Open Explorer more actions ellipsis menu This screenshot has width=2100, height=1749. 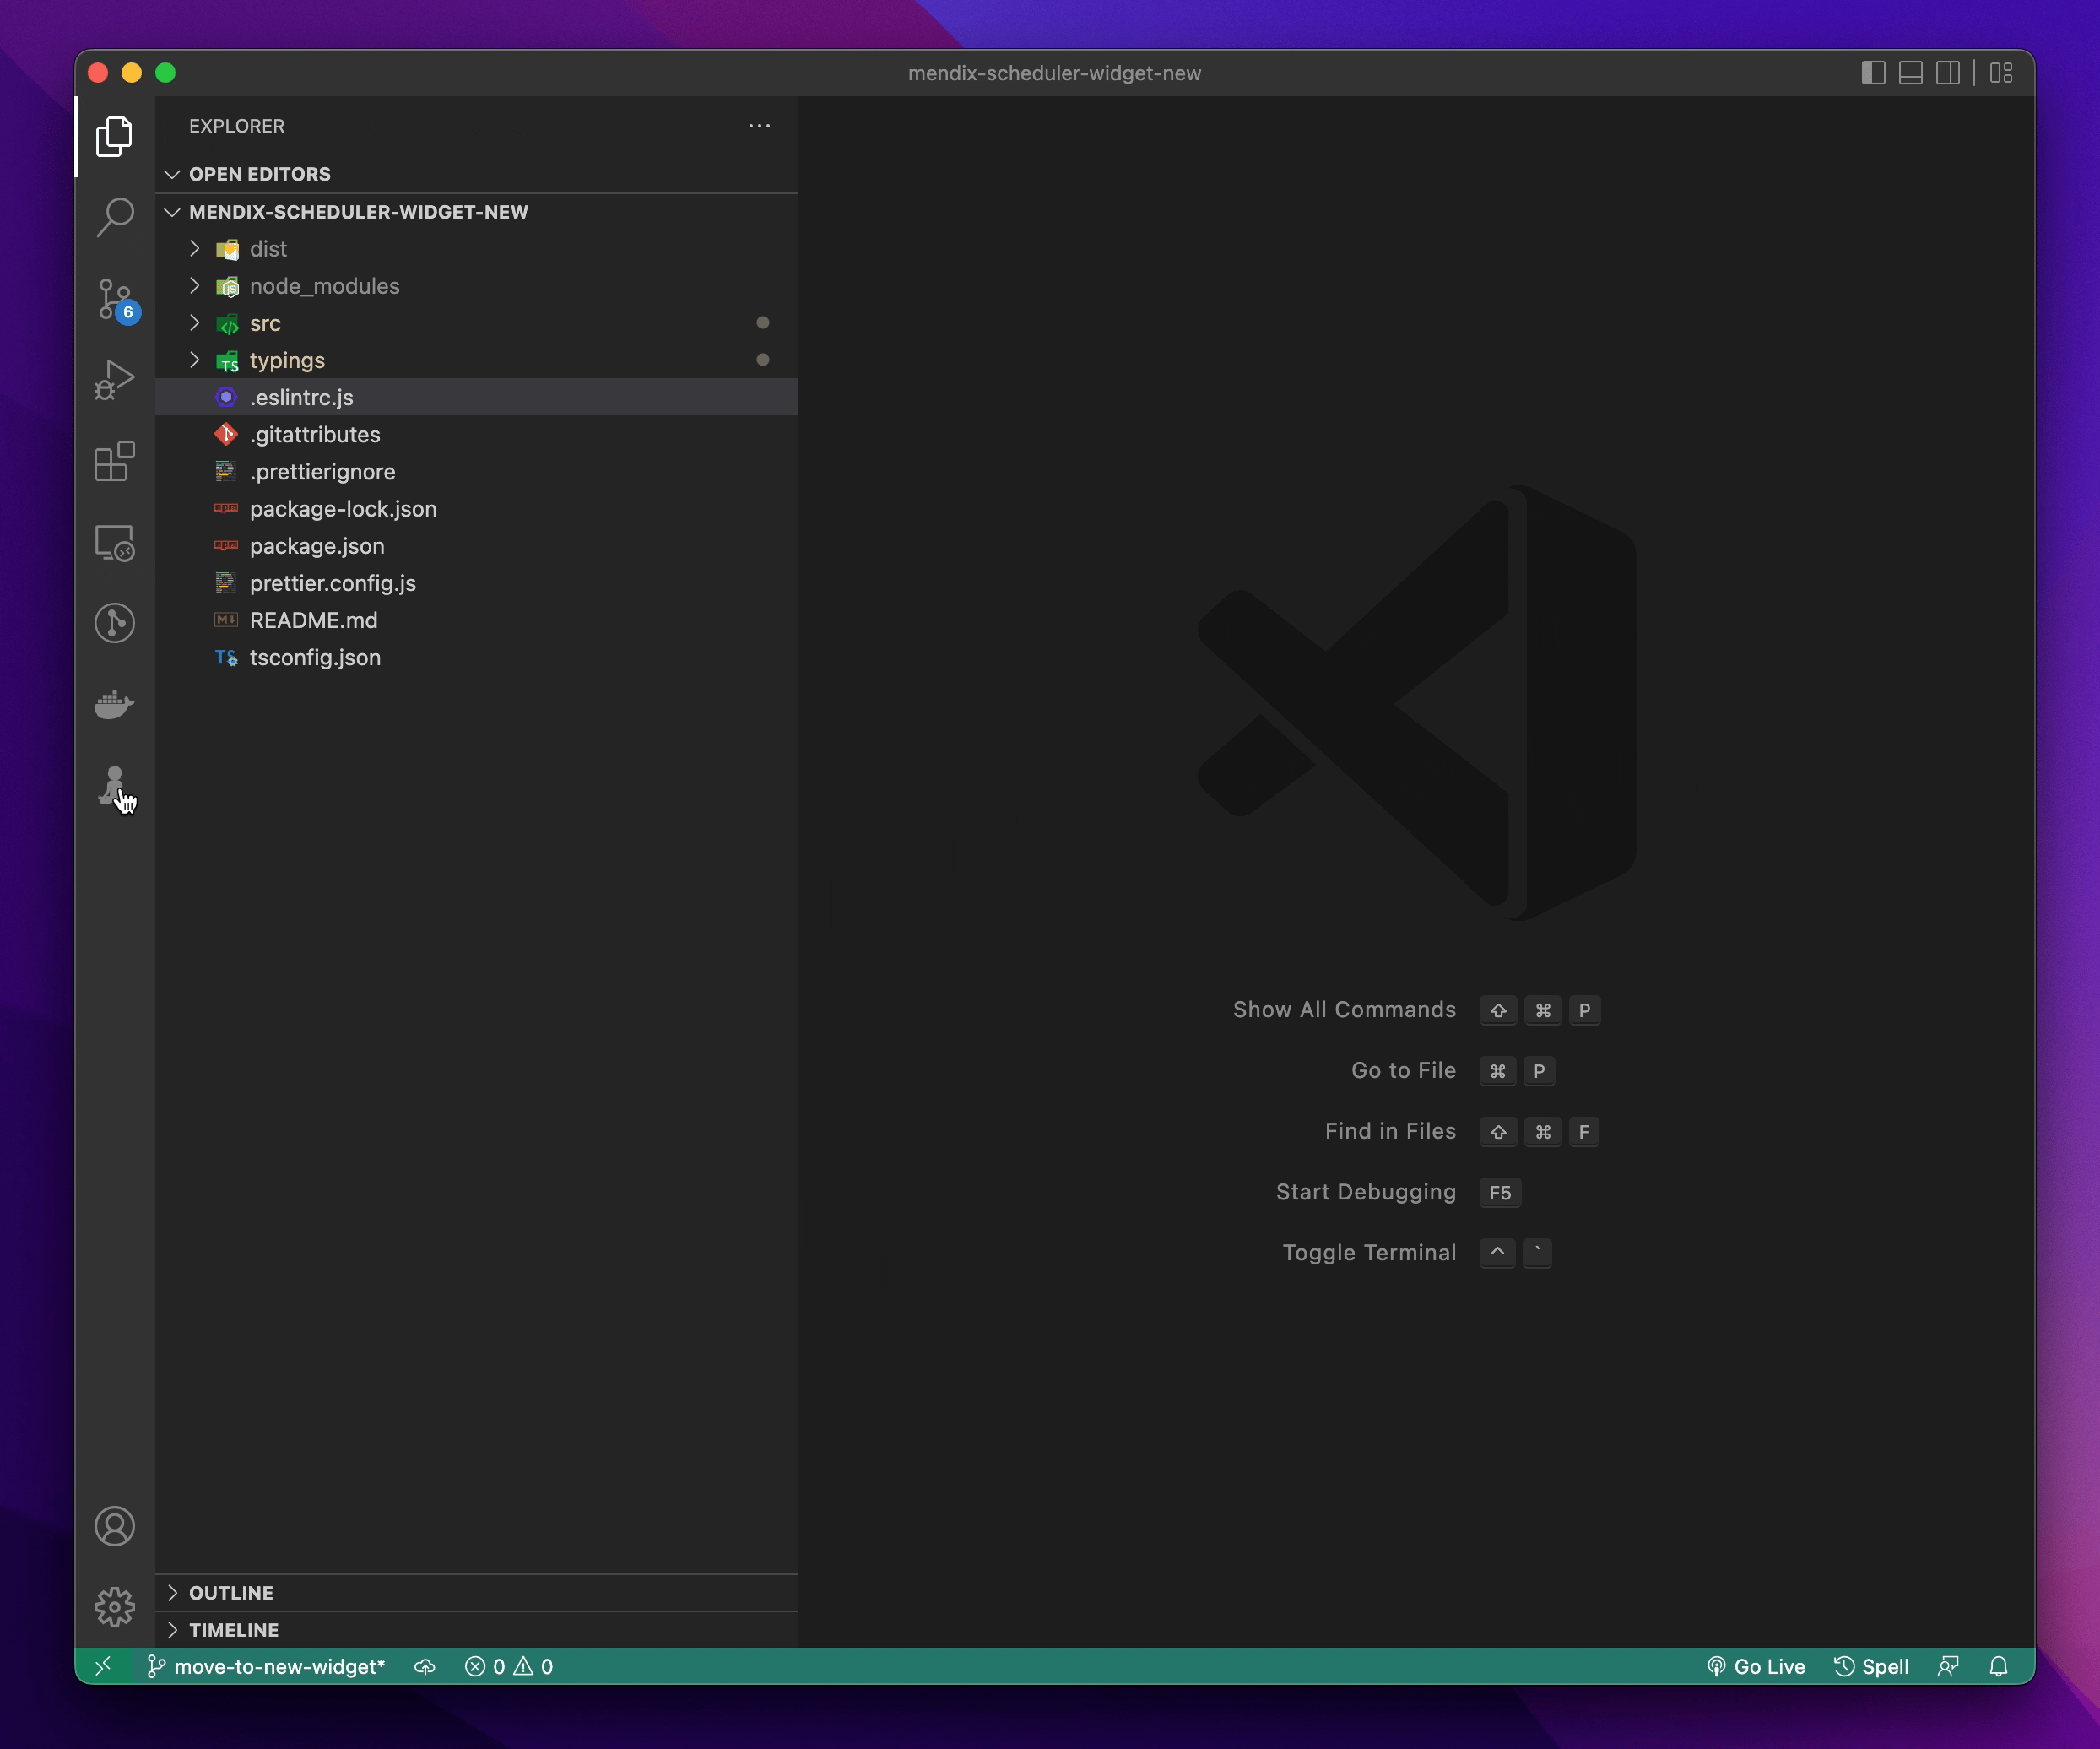[x=759, y=126]
